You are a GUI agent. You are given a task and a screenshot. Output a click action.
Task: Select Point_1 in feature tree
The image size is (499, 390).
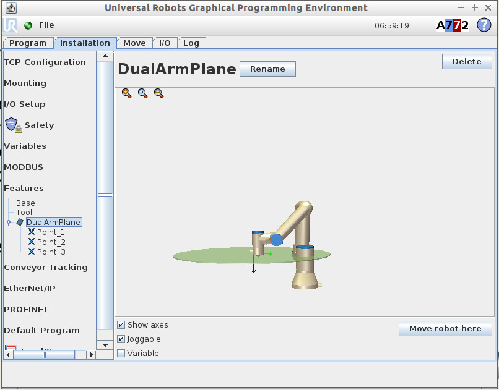point(51,232)
